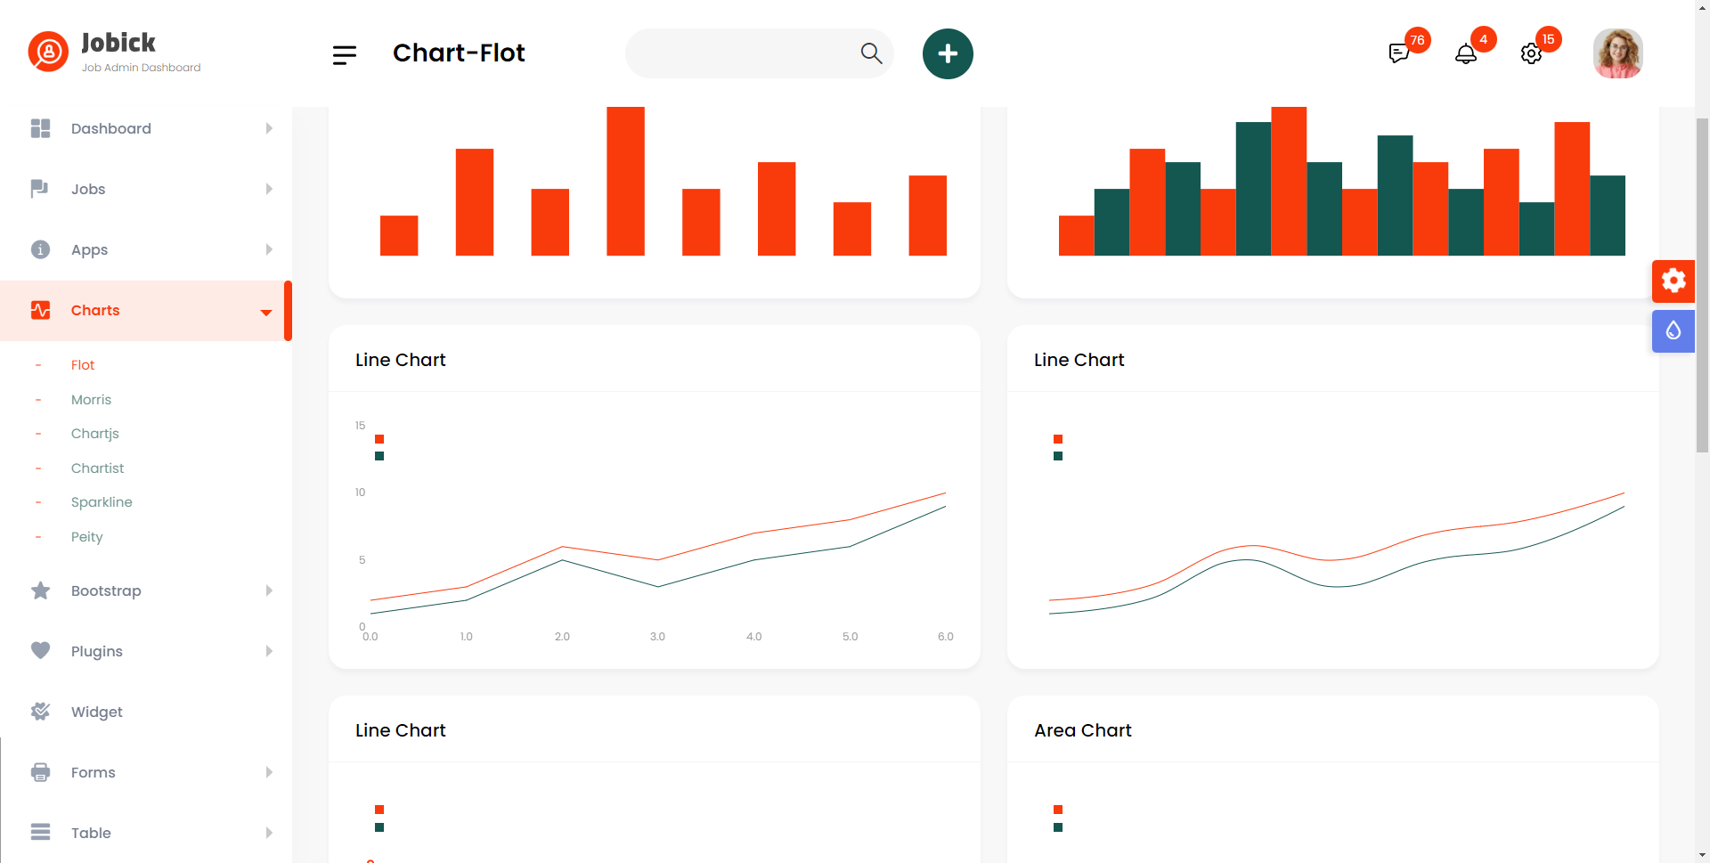Viewport: 1710px width, 863px height.
Task: Open the Widget menu item
Action: [x=146, y=712]
